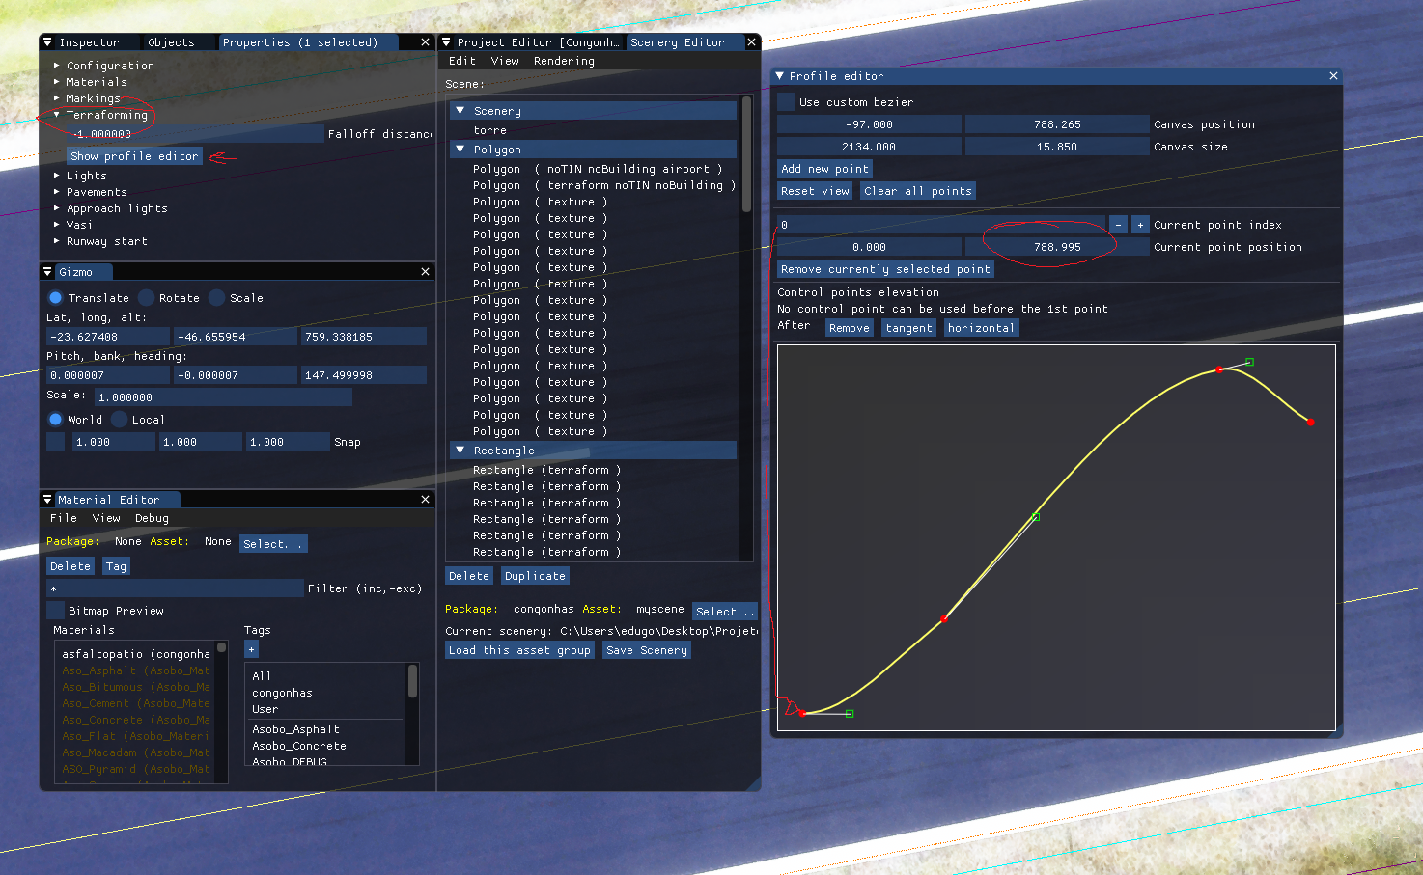The height and width of the screenshot is (875, 1423).
Task: Switch gizmo to Local space
Action: click(120, 420)
